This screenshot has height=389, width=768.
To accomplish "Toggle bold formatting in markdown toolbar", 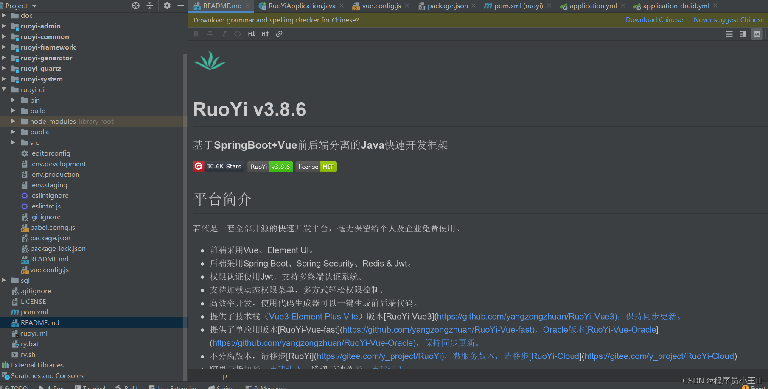I will click(x=196, y=34).
